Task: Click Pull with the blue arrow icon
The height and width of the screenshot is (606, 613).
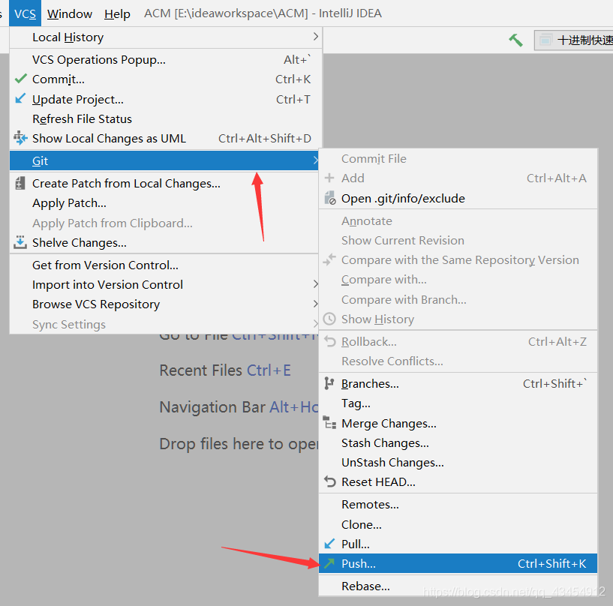Action: pyautogui.click(x=355, y=544)
